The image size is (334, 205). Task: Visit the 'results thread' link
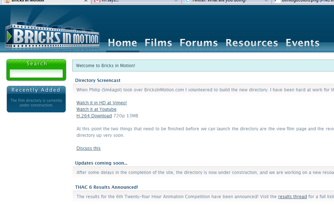tap(293, 197)
